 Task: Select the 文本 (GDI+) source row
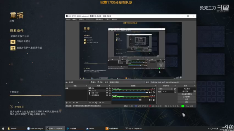click(x=99, y=93)
